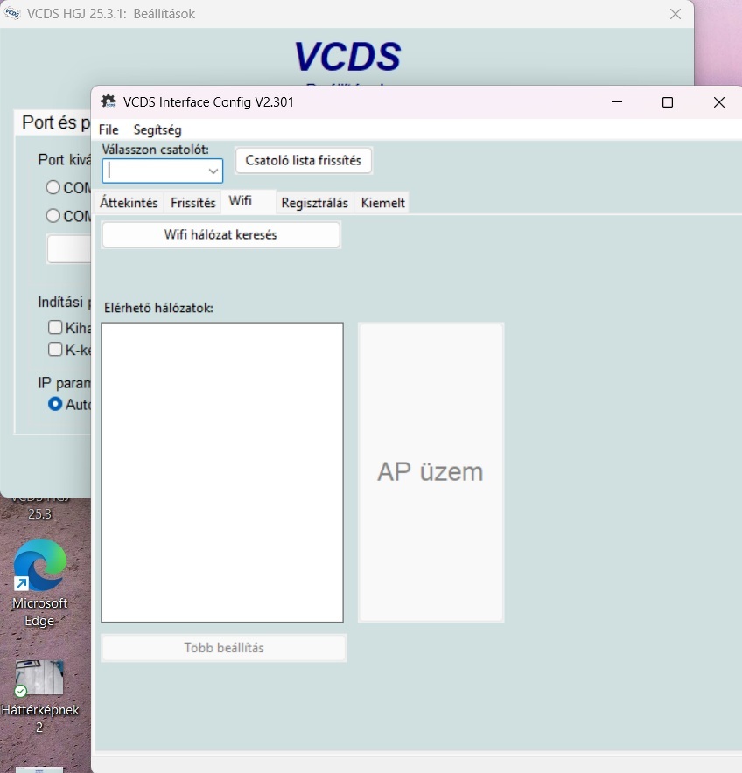Viewport: 742px width, 773px height.
Task: Expand the Válasszon csatolót dropdown arrow
Action: tap(213, 171)
